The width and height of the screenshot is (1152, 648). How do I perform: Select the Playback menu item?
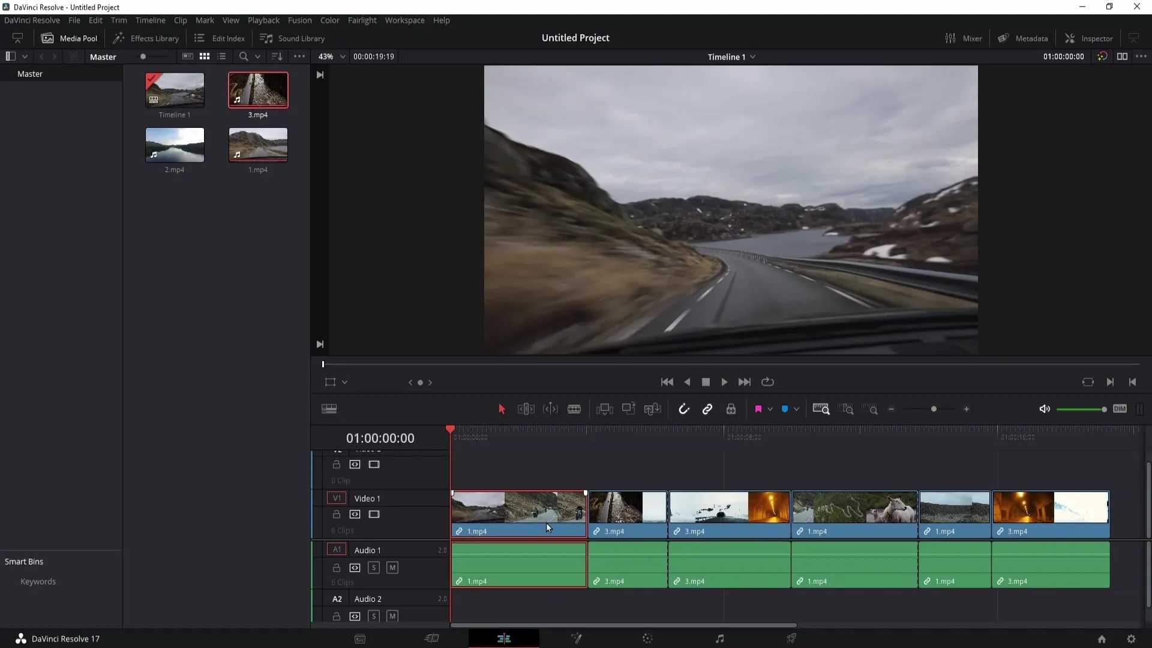click(263, 20)
